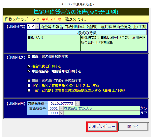Open the 印刷様式 319 dropdown
The image size is (153, 139).
click(37, 27)
